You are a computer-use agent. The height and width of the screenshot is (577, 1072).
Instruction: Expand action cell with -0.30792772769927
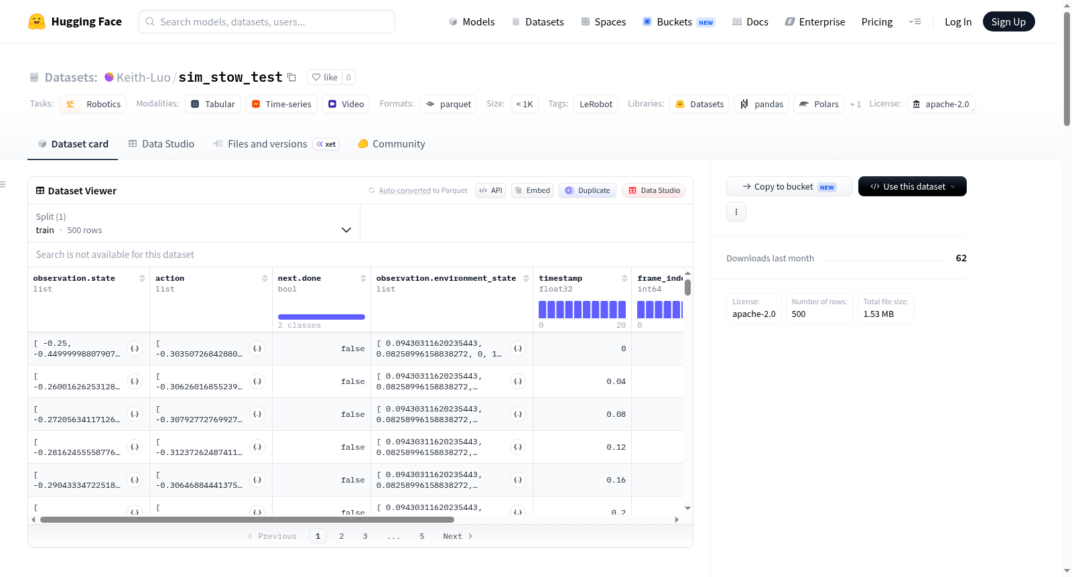pos(257,414)
